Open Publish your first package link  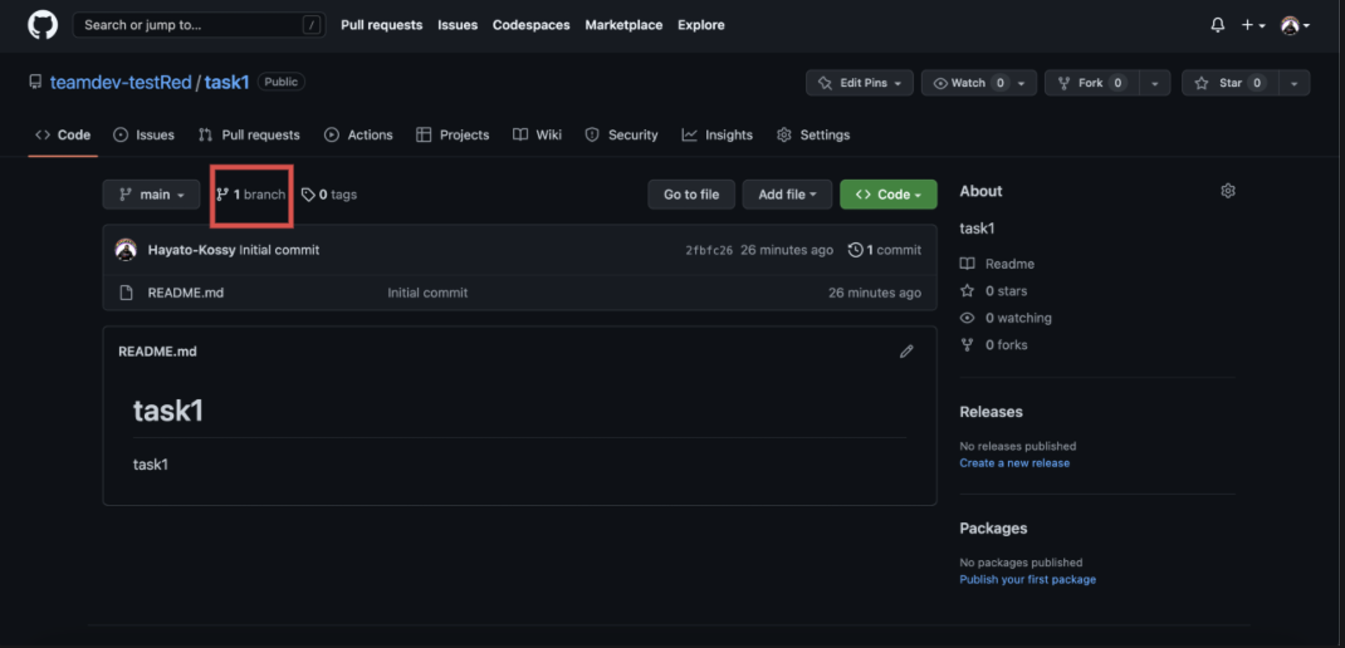click(1027, 579)
